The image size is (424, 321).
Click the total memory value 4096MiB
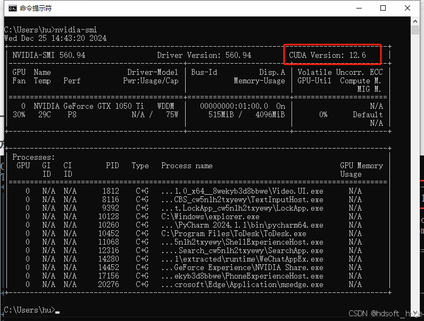pos(270,115)
